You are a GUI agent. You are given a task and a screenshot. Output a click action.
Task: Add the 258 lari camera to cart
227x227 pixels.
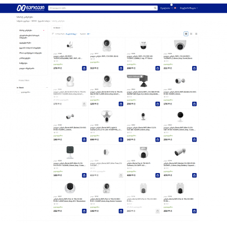[x=194, y=211]
